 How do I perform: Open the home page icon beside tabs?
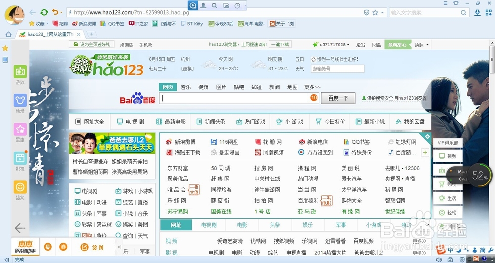click(x=9, y=34)
